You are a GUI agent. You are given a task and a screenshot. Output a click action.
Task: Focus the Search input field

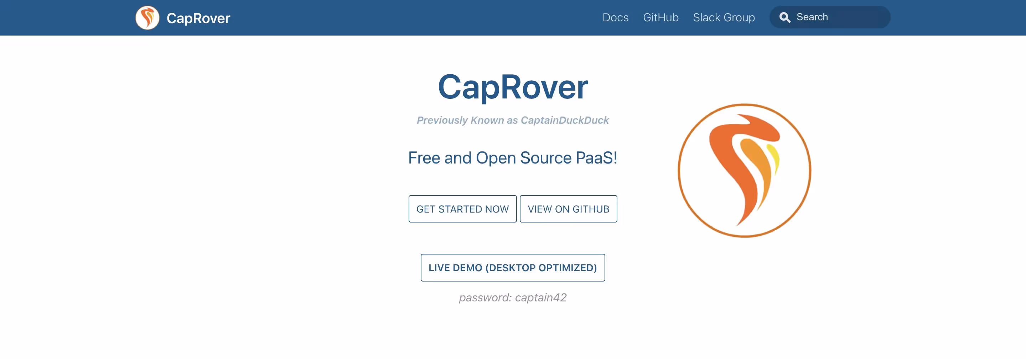coord(830,17)
